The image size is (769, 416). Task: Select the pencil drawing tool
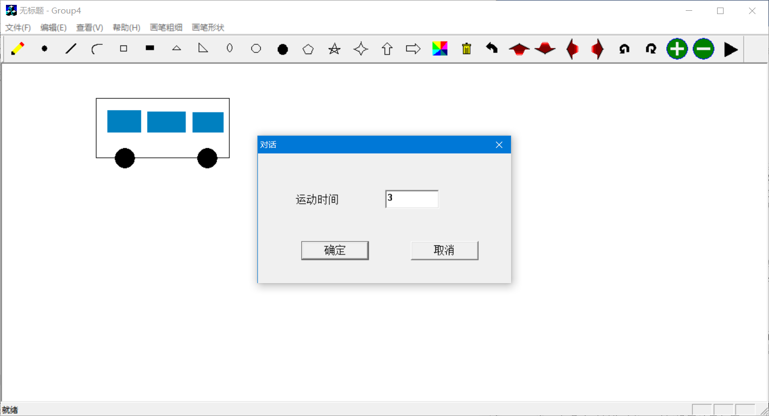(x=17, y=49)
